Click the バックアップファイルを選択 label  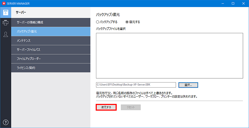111,29
